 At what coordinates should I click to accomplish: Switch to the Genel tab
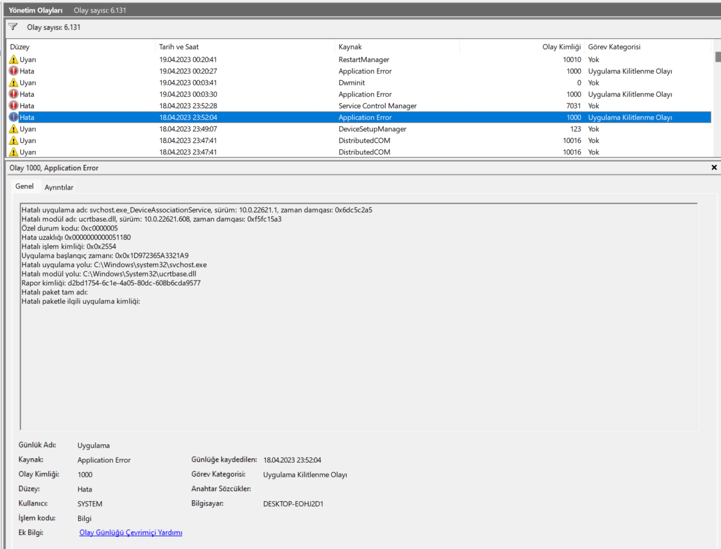24,186
